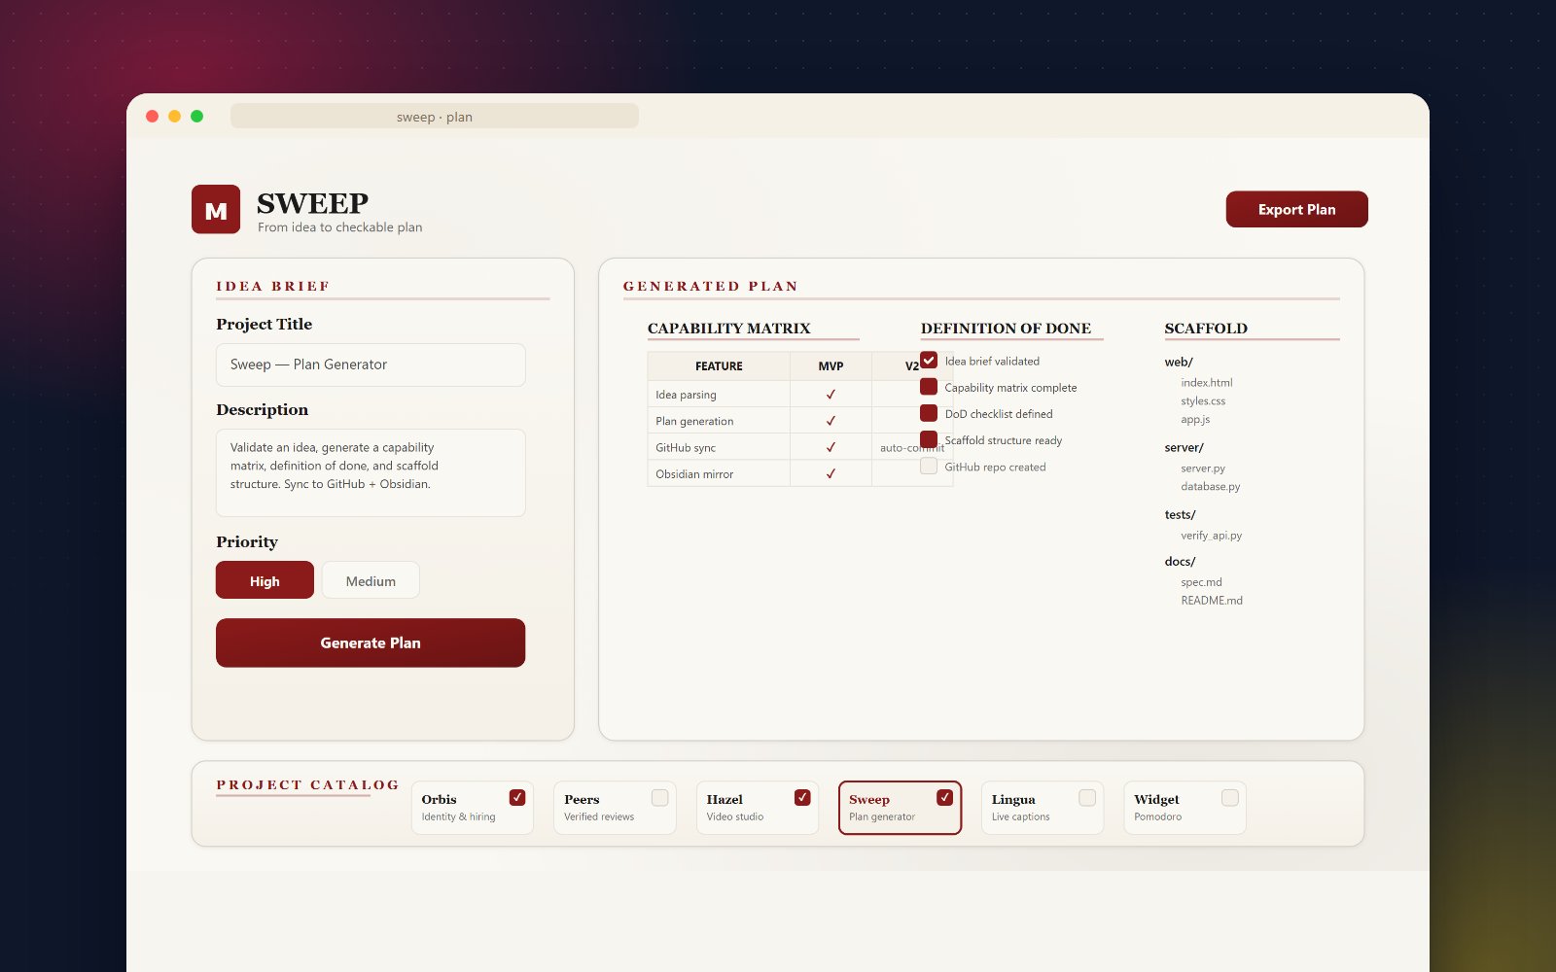
Task: Open verify_api.py in the scaffold tree
Action: coord(1211,535)
